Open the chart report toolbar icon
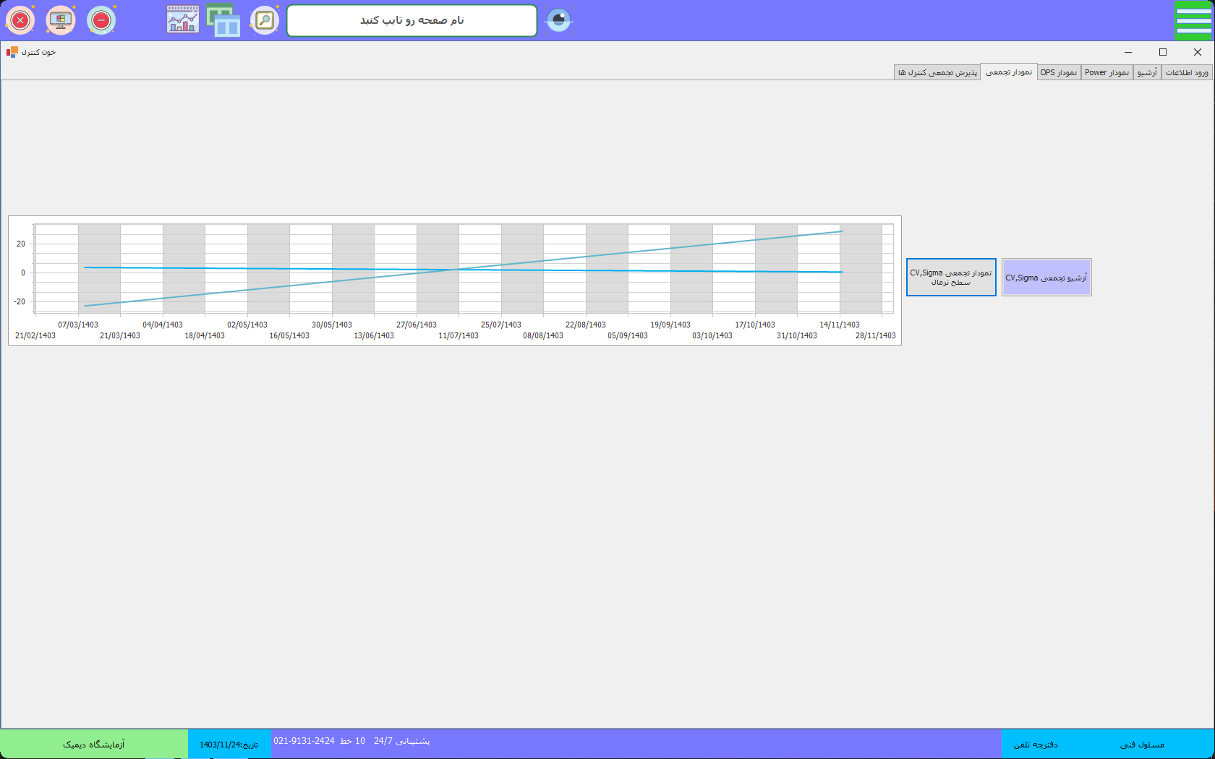1215x759 pixels. tap(182, 20)
